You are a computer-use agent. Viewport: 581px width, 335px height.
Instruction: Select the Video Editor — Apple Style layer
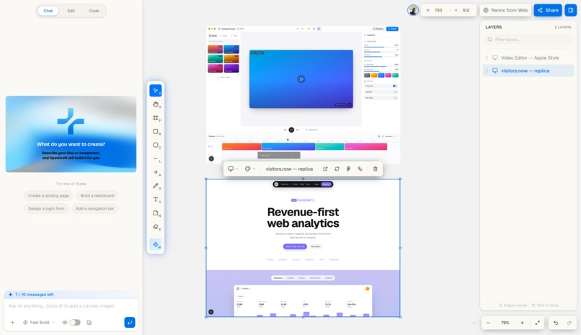528,58
